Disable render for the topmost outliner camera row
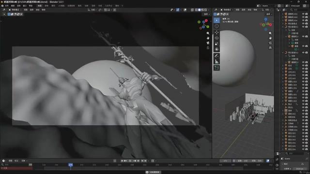310x174 pixels. click(x=307, y=14)
